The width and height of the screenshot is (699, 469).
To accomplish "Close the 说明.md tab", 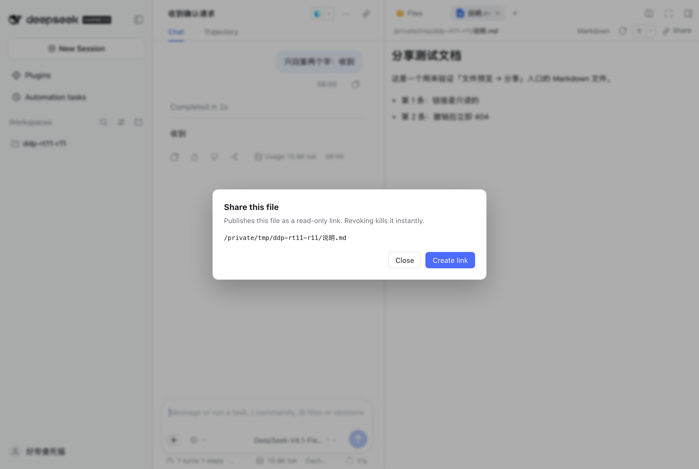I will point(498,13).
